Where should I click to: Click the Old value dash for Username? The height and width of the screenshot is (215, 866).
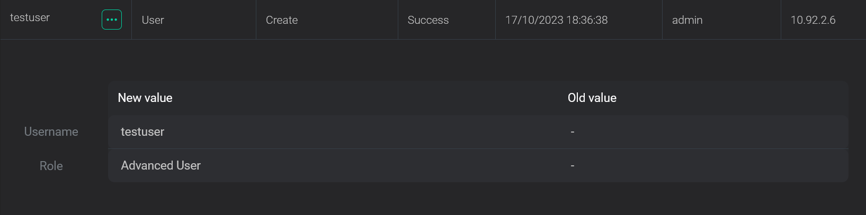click(x=573, y=132)
